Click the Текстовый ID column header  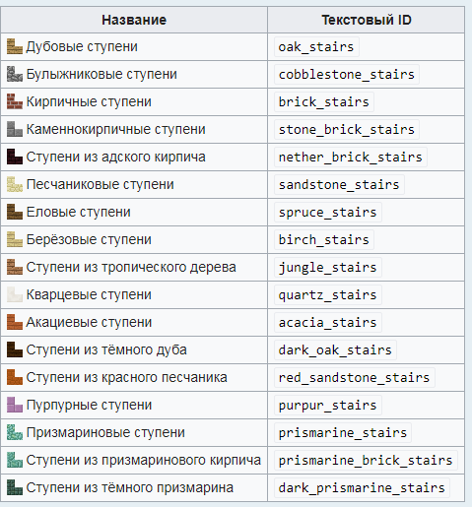coord(367,20)
